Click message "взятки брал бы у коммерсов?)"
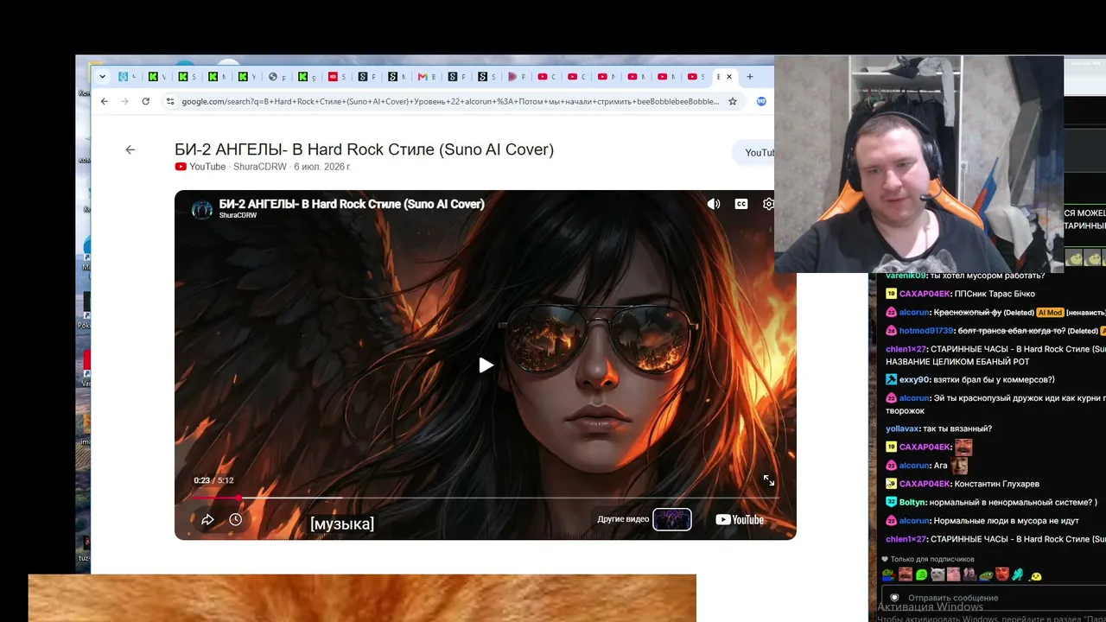Screen dimensions: 1106x622 [992, 379]
